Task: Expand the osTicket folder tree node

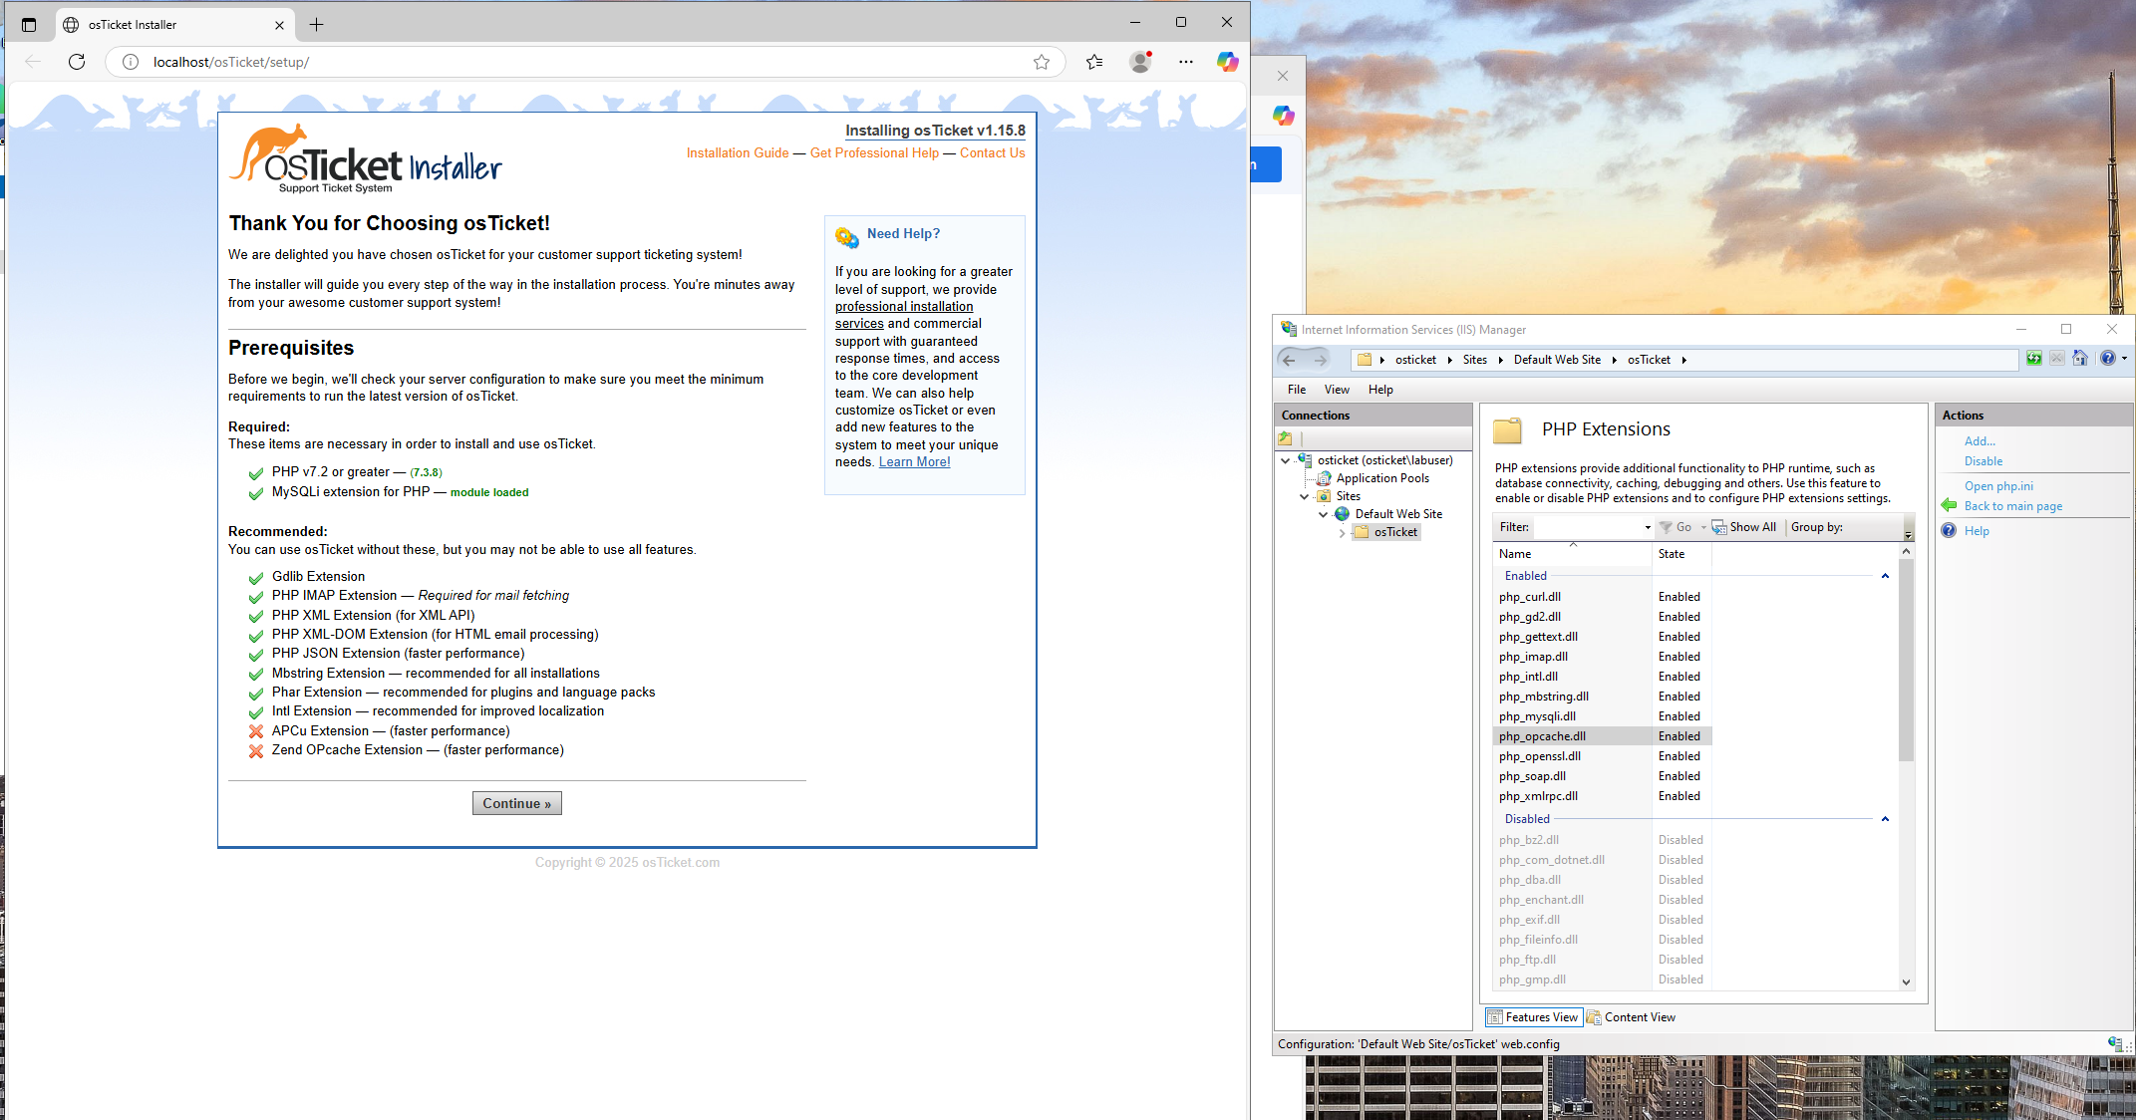Action: point(1342,533)
